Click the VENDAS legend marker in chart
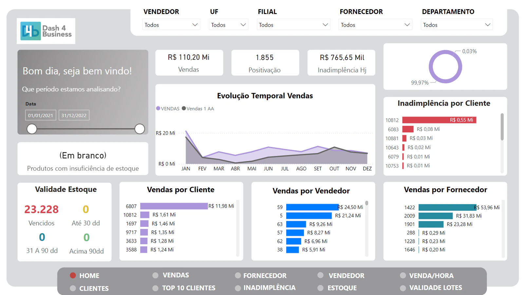This screenshot has height=295, width=524. 158,108
